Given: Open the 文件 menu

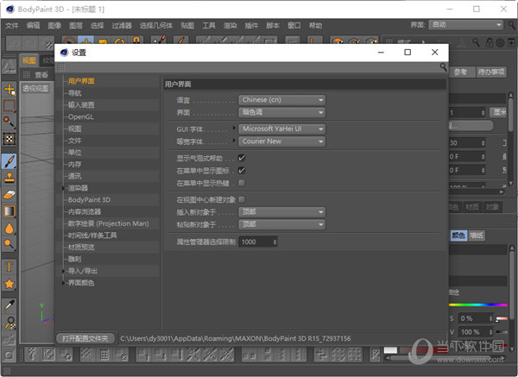Looking at the screenshot, I should pyautogui.click(x=12, y=25).
